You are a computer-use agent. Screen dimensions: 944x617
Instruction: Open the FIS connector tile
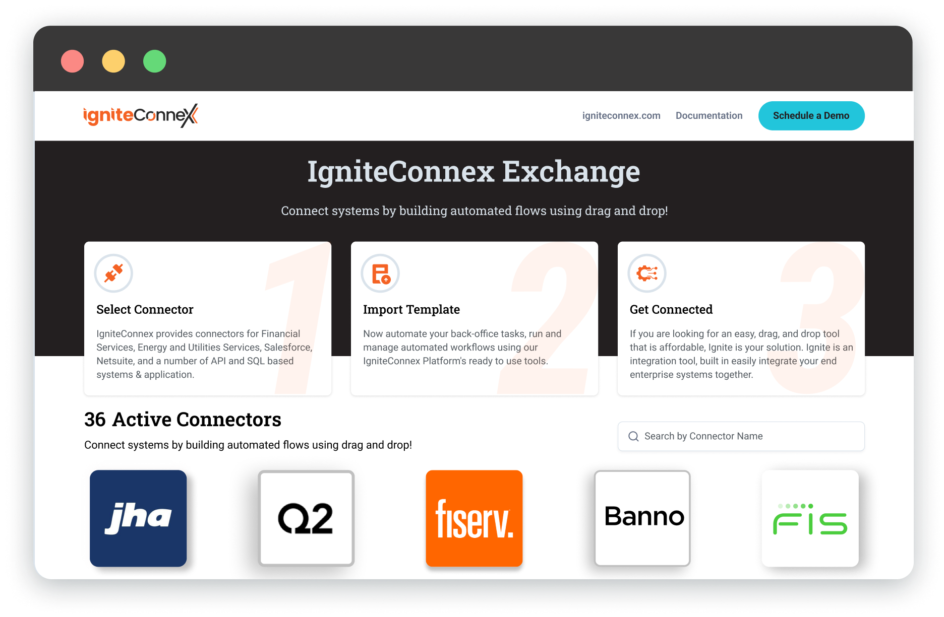click(x=810, y=518)
